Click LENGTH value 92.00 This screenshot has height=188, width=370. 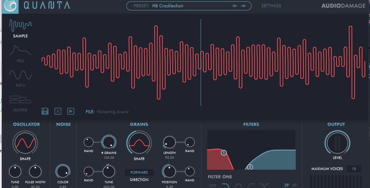pos(170,158)
